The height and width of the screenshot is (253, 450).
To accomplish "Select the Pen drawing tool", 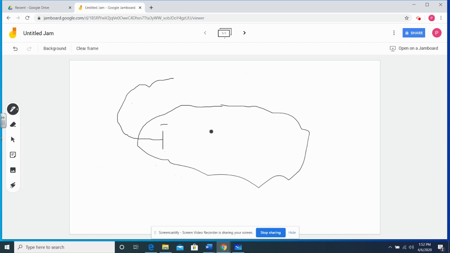I will pyautogui.click(x=13, y=109).
